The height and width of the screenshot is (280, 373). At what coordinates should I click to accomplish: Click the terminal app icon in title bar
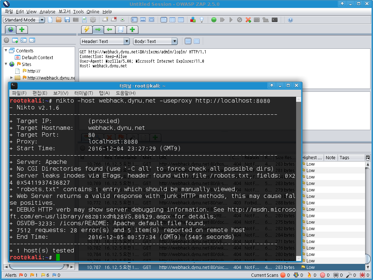pos(14,86)
